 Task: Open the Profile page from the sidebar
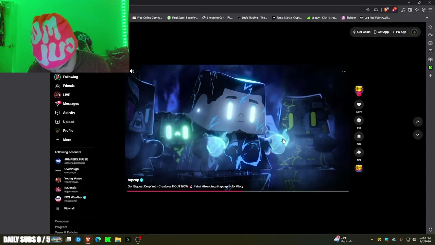pos(68,131)
